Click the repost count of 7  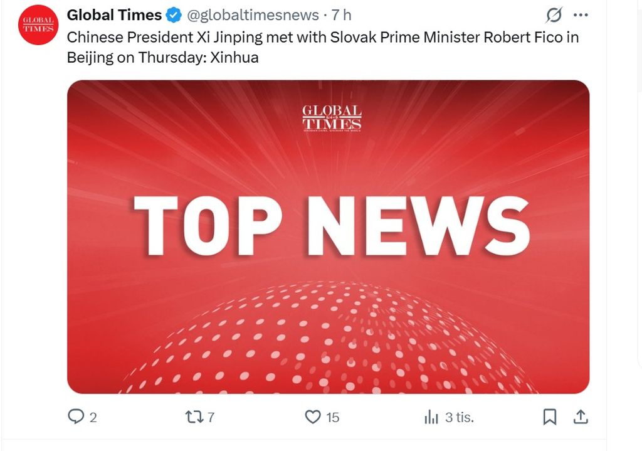211,417
